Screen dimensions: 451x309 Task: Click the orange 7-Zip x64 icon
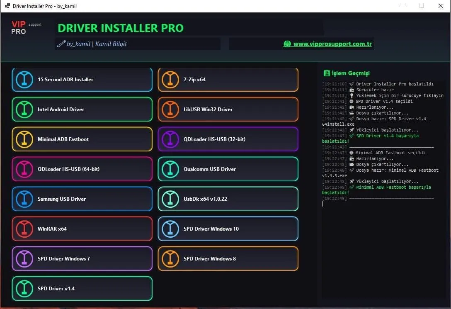[170, 80]
